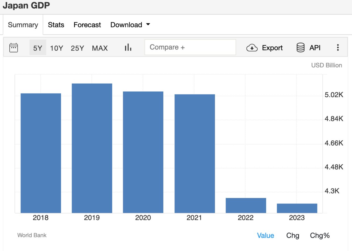This screenshot has height=251, width=352.
Task: Select the 5Y time range
Action: coord(38,48)
